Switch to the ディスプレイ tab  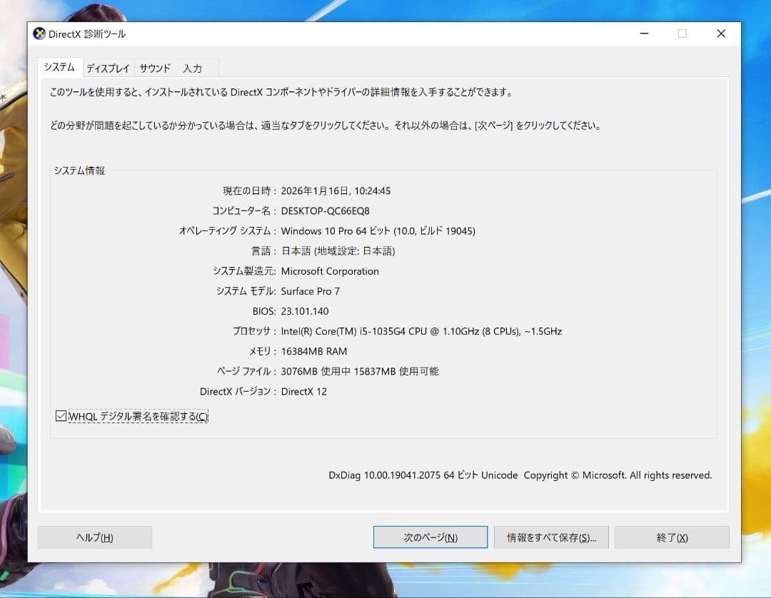(x=108, y=68)
